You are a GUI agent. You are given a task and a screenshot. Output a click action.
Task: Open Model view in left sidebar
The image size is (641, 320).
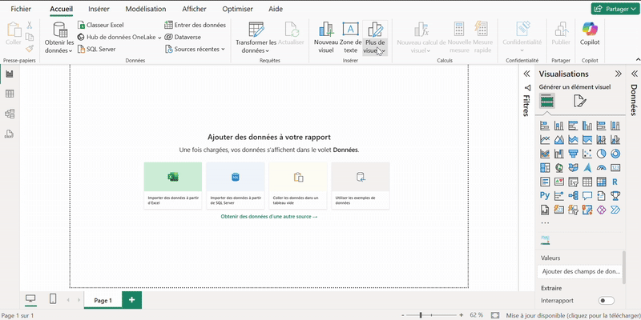[10, 114]
